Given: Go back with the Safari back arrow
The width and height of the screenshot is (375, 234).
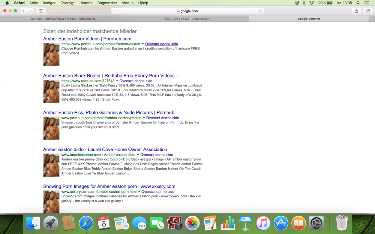Looking at the screenshot, I should click(23, 11).
